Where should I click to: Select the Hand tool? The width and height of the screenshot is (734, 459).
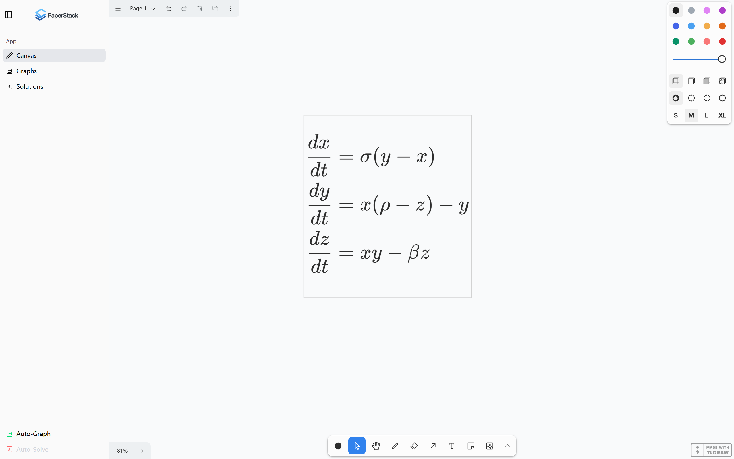376,446
